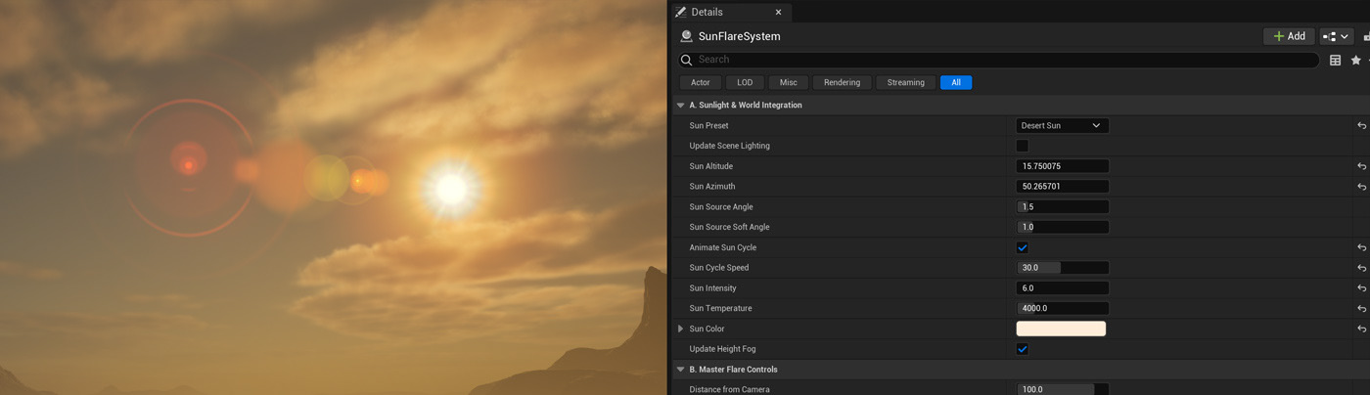This screenshot has height=395, width=1370.
Task: Reset Sun Temperature to default
Action: (x=1361, y=309)
